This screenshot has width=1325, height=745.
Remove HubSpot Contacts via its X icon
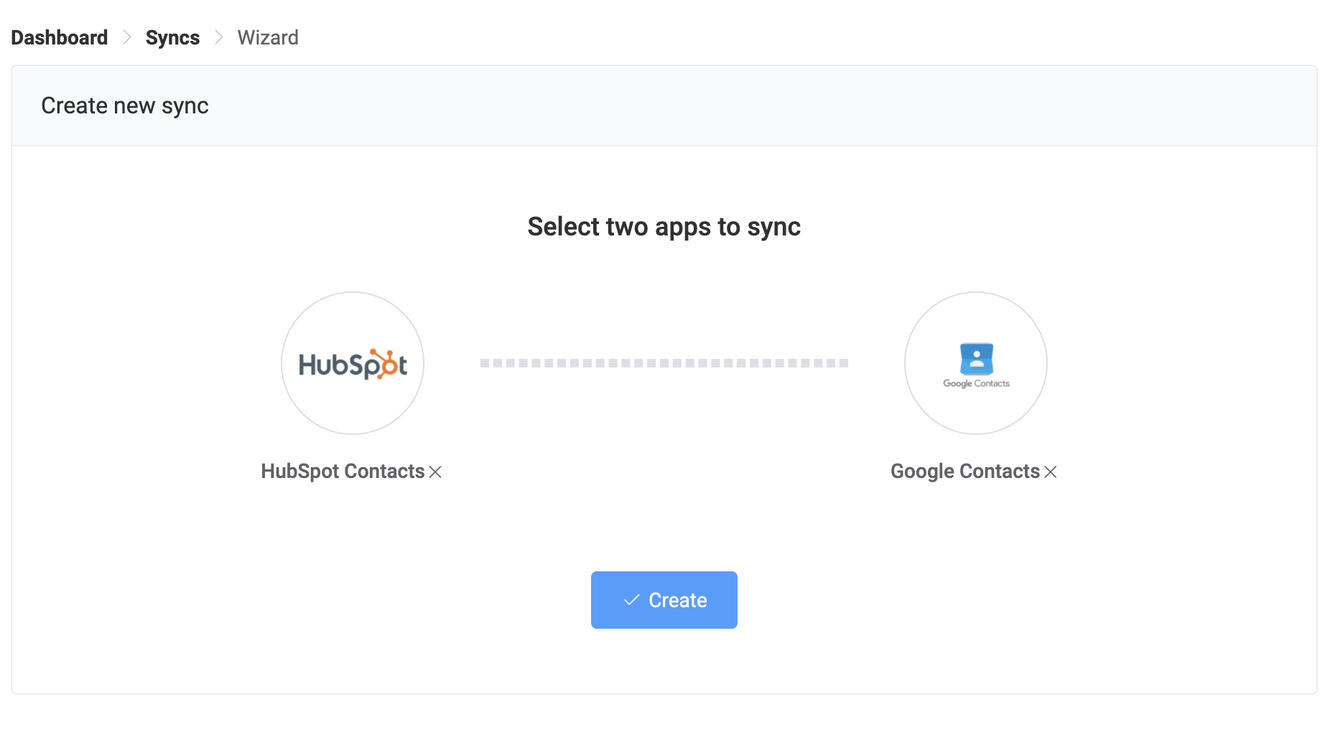[436, 473]
